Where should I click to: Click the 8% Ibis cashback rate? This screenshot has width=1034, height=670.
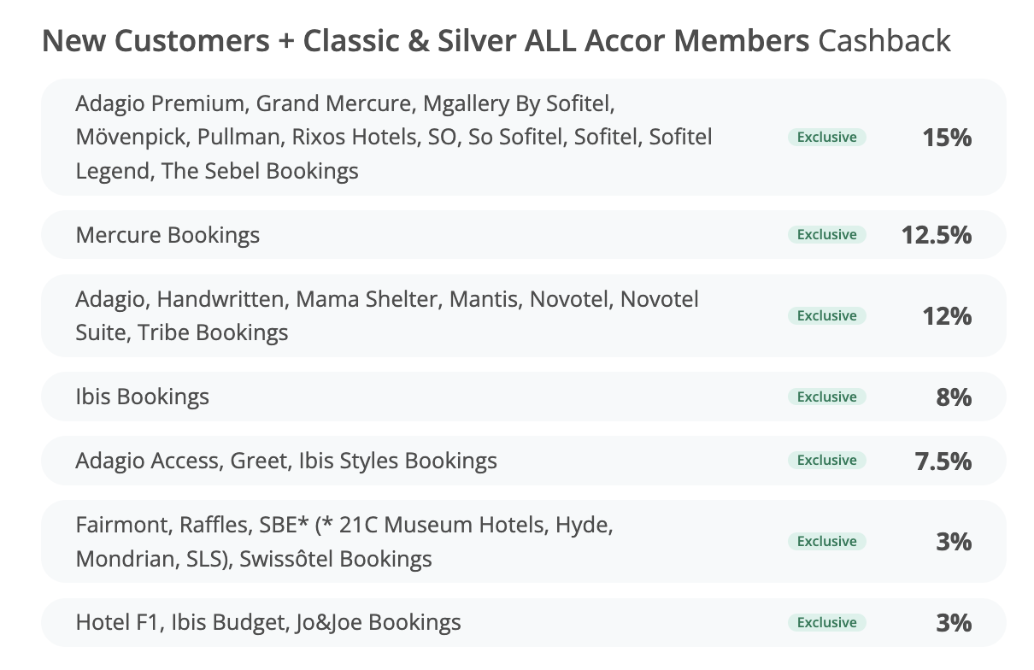954,397
